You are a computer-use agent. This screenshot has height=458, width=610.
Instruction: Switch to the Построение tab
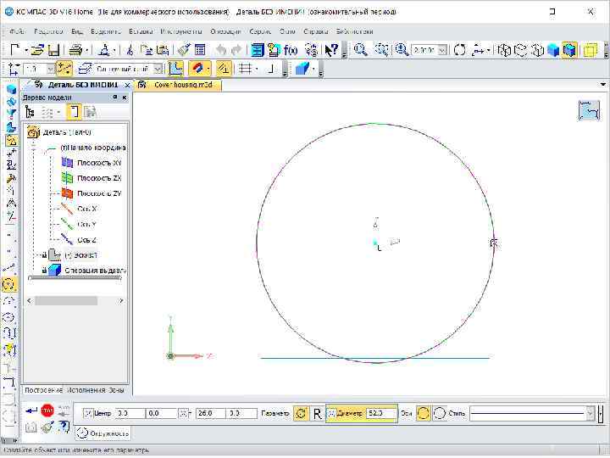[43, 390]
